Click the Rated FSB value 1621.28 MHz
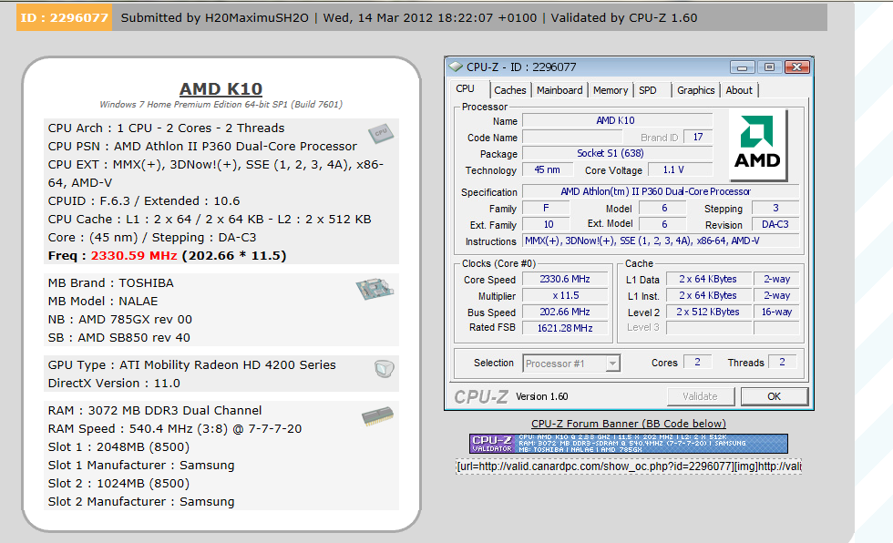The width and height of the screenshot is (893, 543). point(565,328)
